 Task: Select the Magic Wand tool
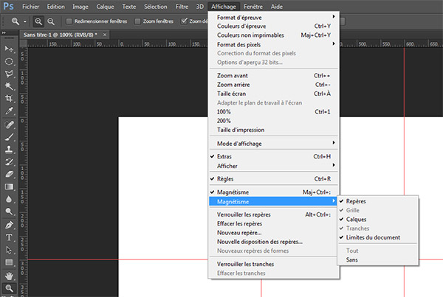(9, 86)
